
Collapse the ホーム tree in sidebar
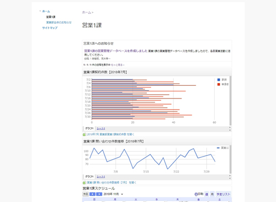click(40, 11)
